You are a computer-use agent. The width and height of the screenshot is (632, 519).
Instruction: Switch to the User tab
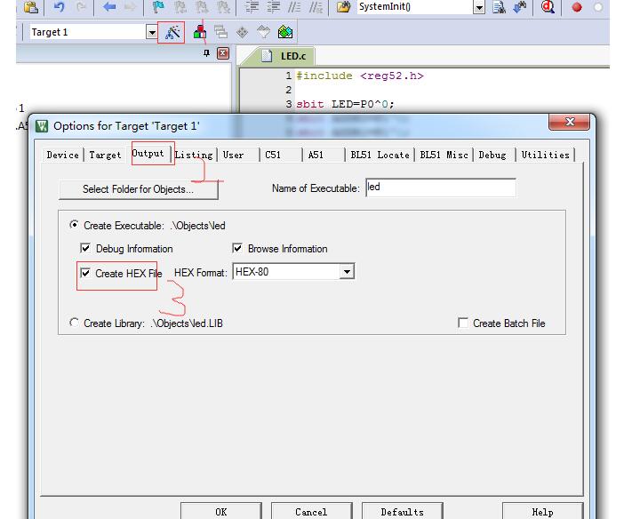point(234,156)
